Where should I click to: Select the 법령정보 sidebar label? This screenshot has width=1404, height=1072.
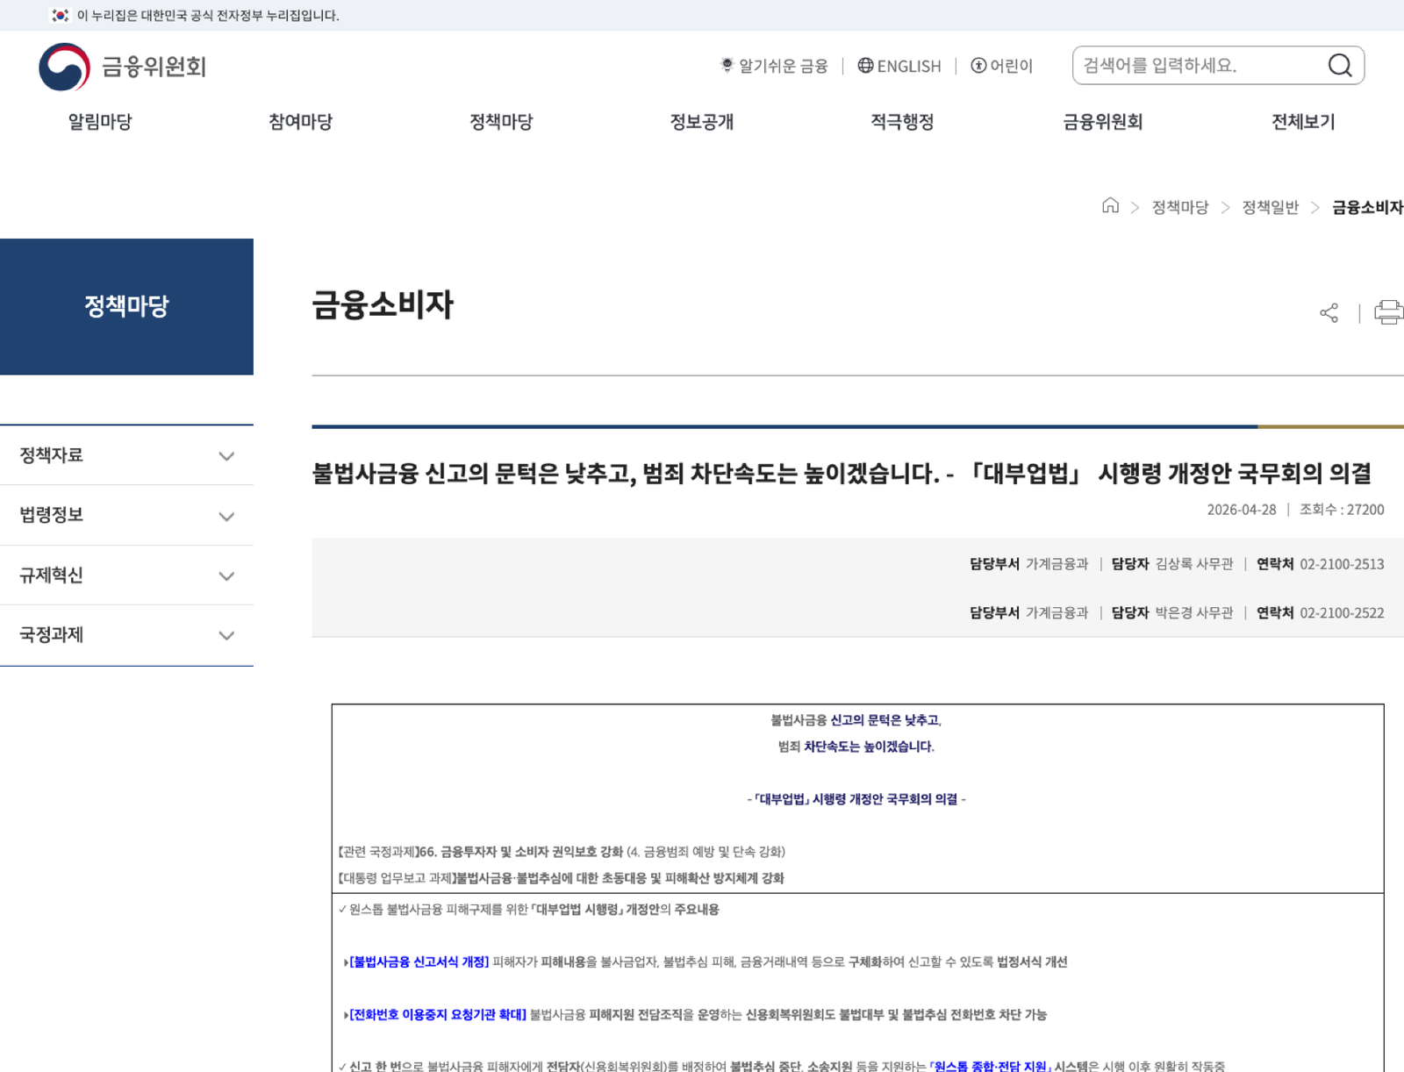click(51, 515)
